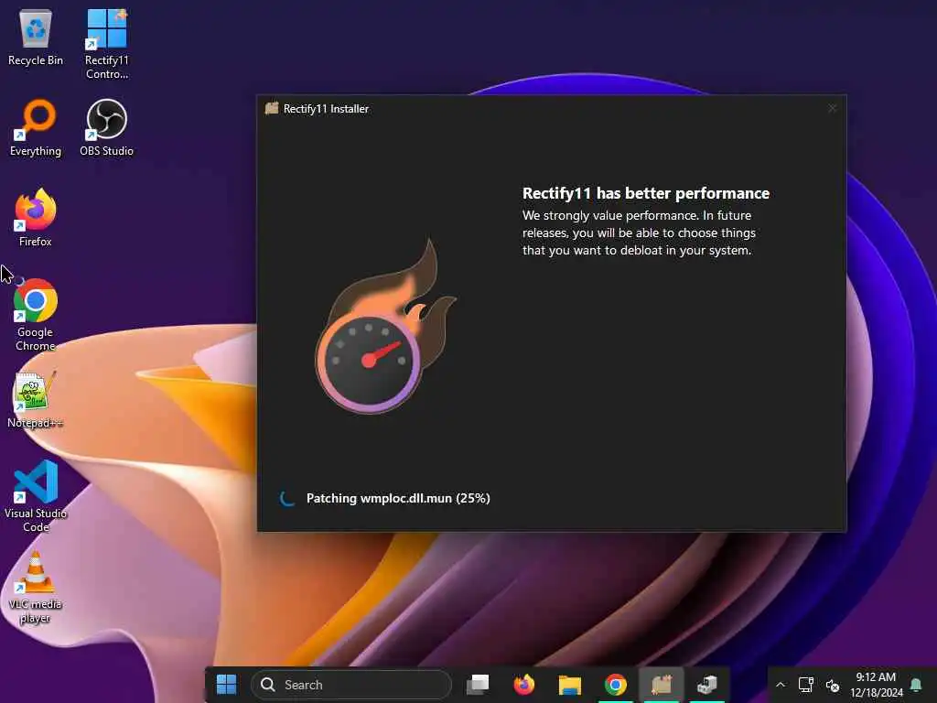This screenshot has width=937, height=703.
Task: Click the 'Rectify11 Installer' window title text
Action: [x=327, y=109]
